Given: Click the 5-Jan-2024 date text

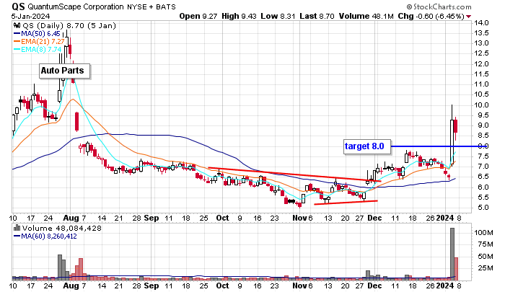Looking at the screenshot, I should (30, 16).
